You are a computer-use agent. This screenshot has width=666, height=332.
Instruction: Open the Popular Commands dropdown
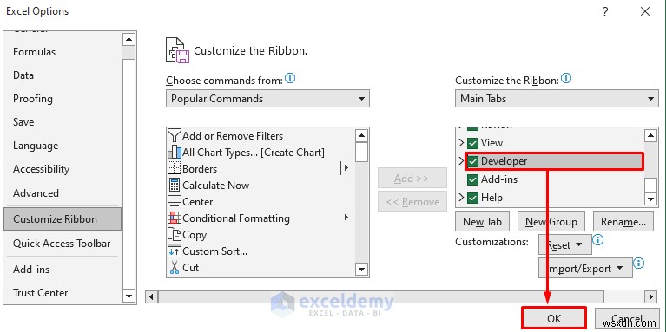[267, 98]
